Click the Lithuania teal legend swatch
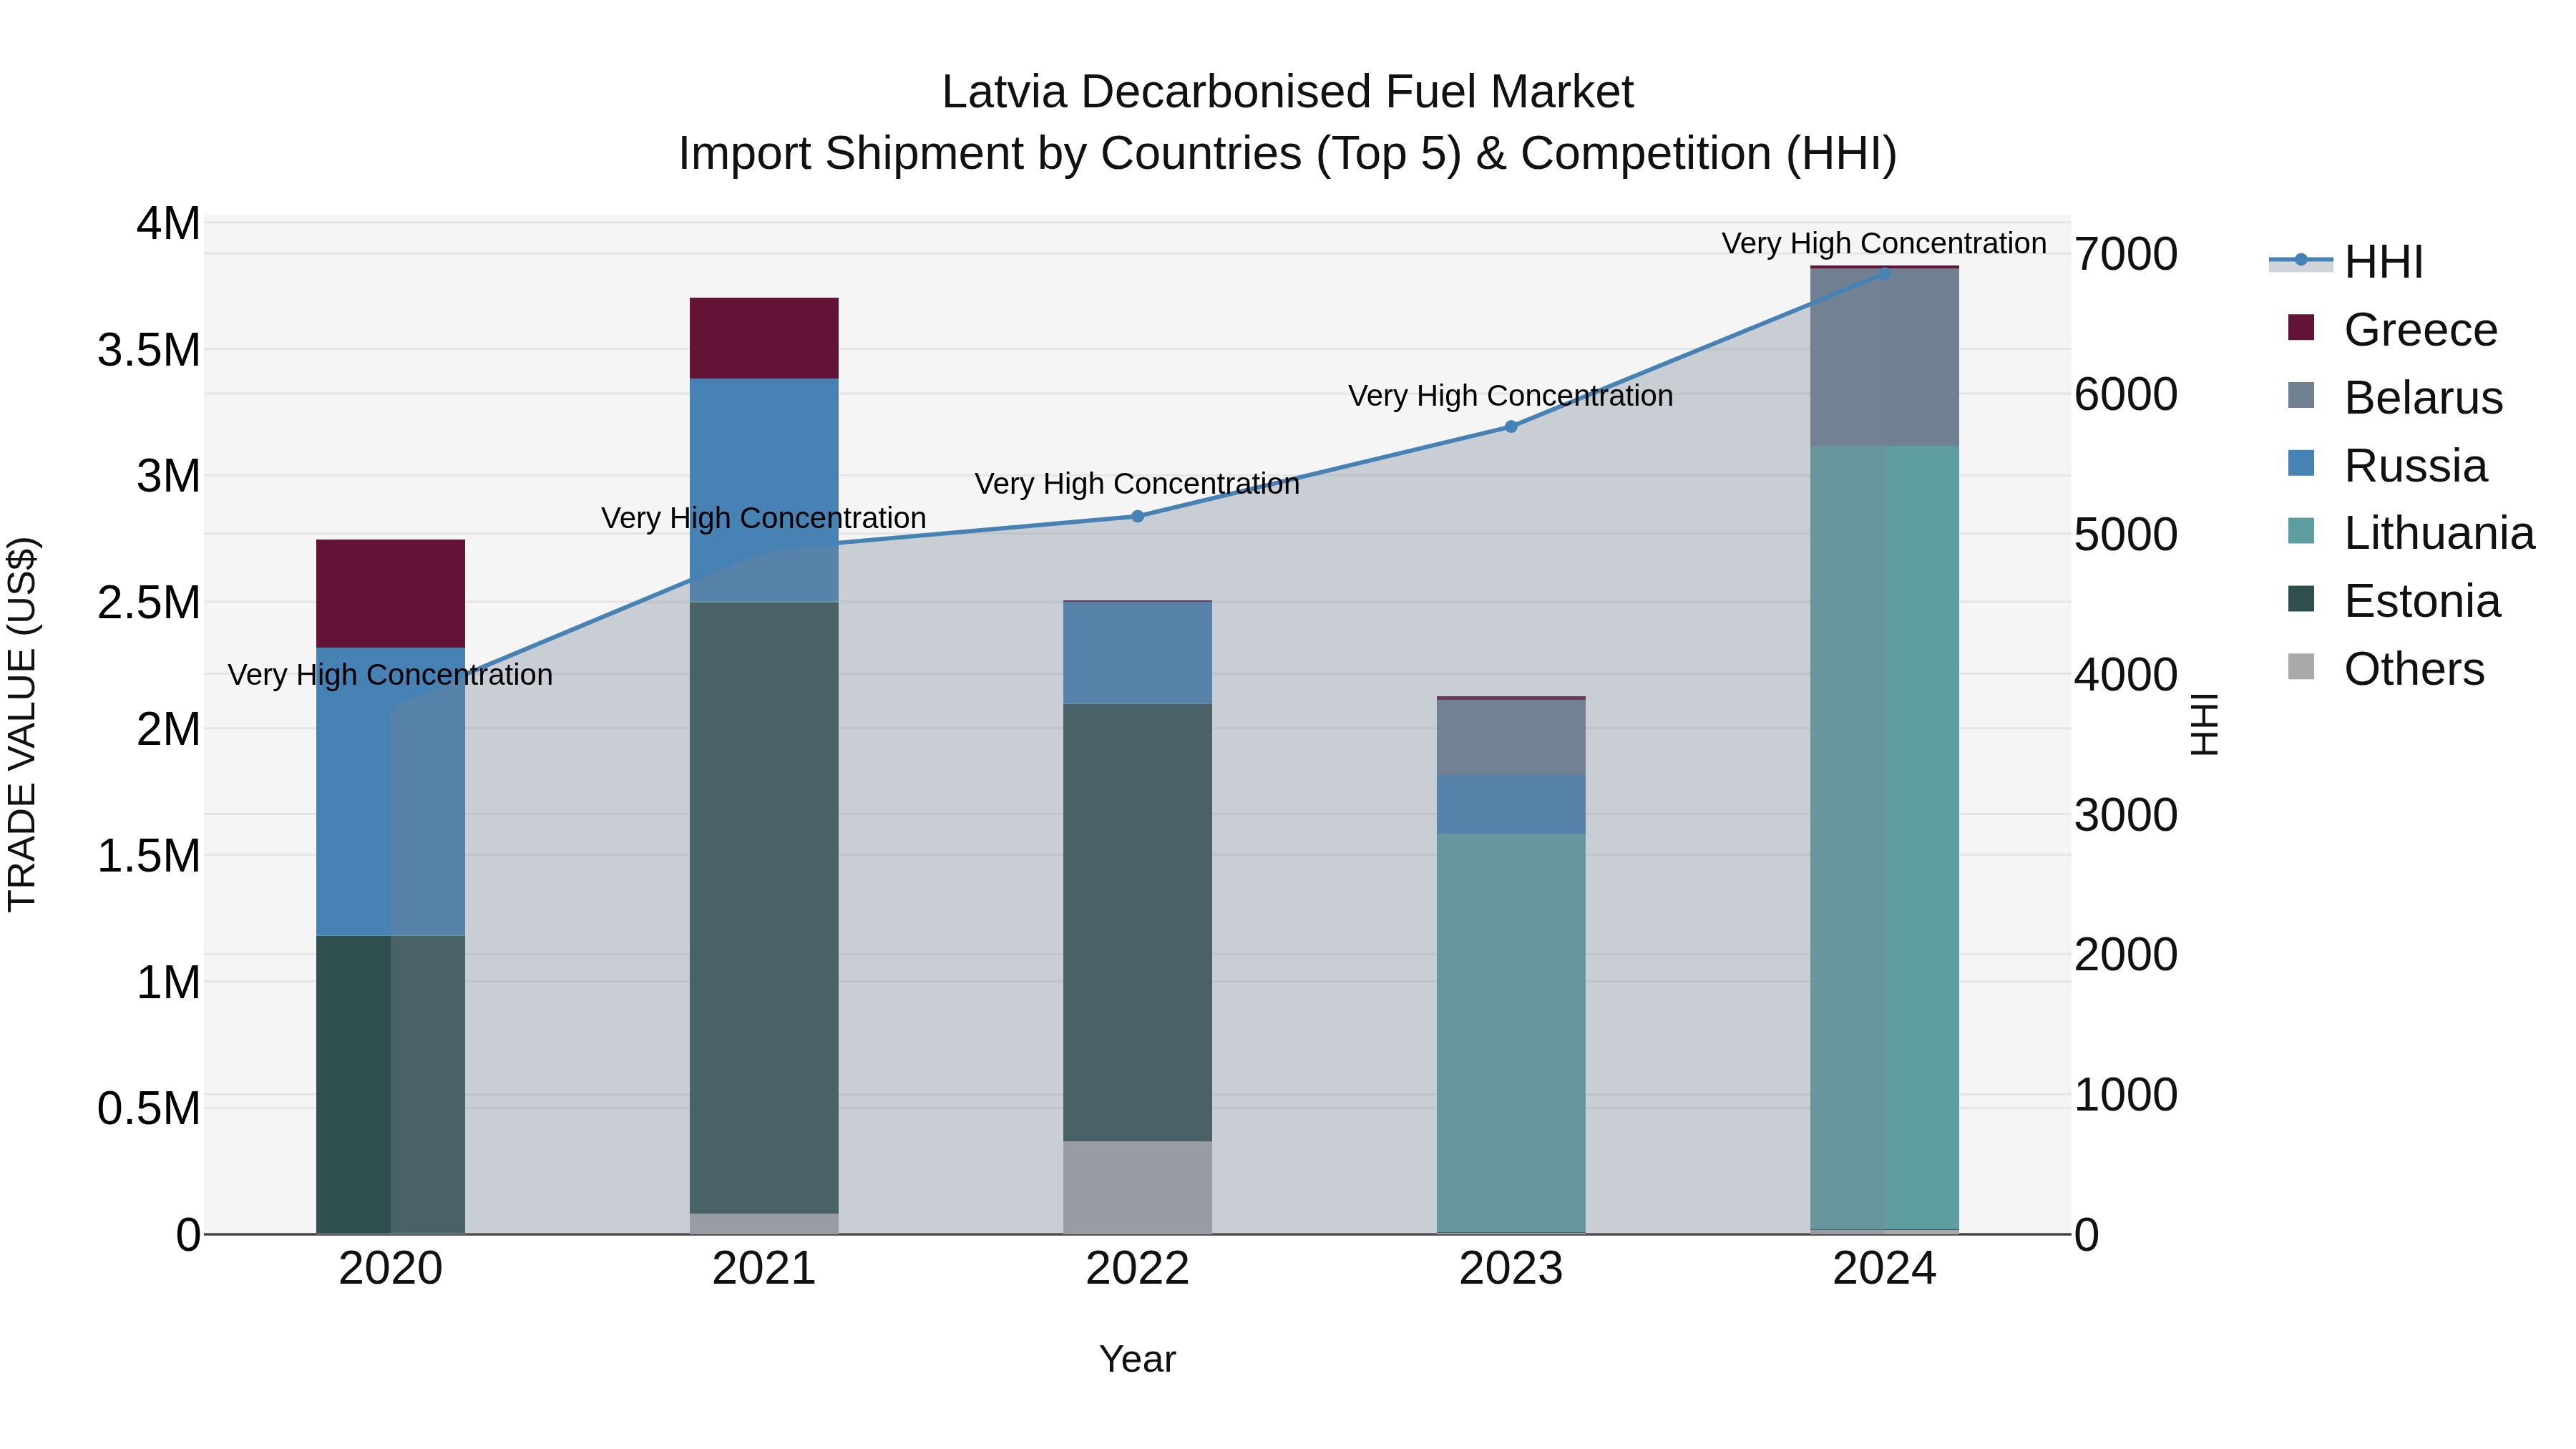Screen dimensions: 2576x1449 tap(2301, 531)
